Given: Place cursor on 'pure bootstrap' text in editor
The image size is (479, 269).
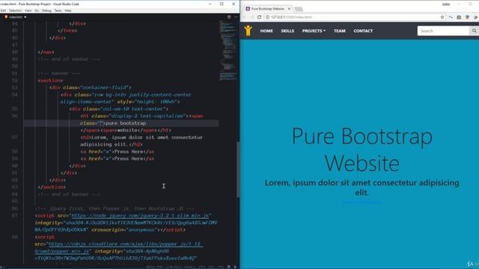Looking at the screenshot, I should (x=126, y=123).
